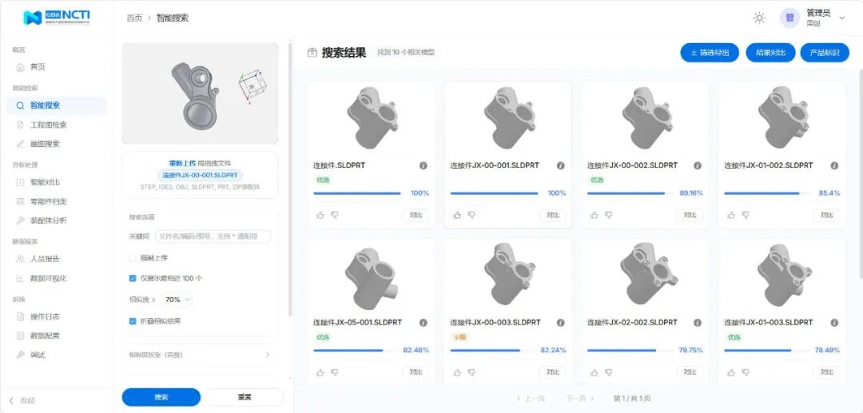The width and height of the screenshot is (863, 413).
Task: Show info for 连接件JX-05-001.SLDPRT
Action: tap(424, 323)
